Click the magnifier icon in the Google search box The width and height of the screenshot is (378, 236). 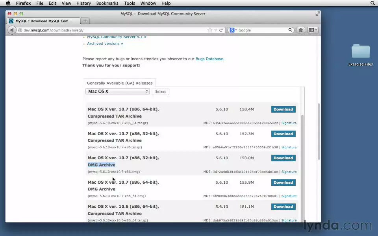click(x=290, y=30)
